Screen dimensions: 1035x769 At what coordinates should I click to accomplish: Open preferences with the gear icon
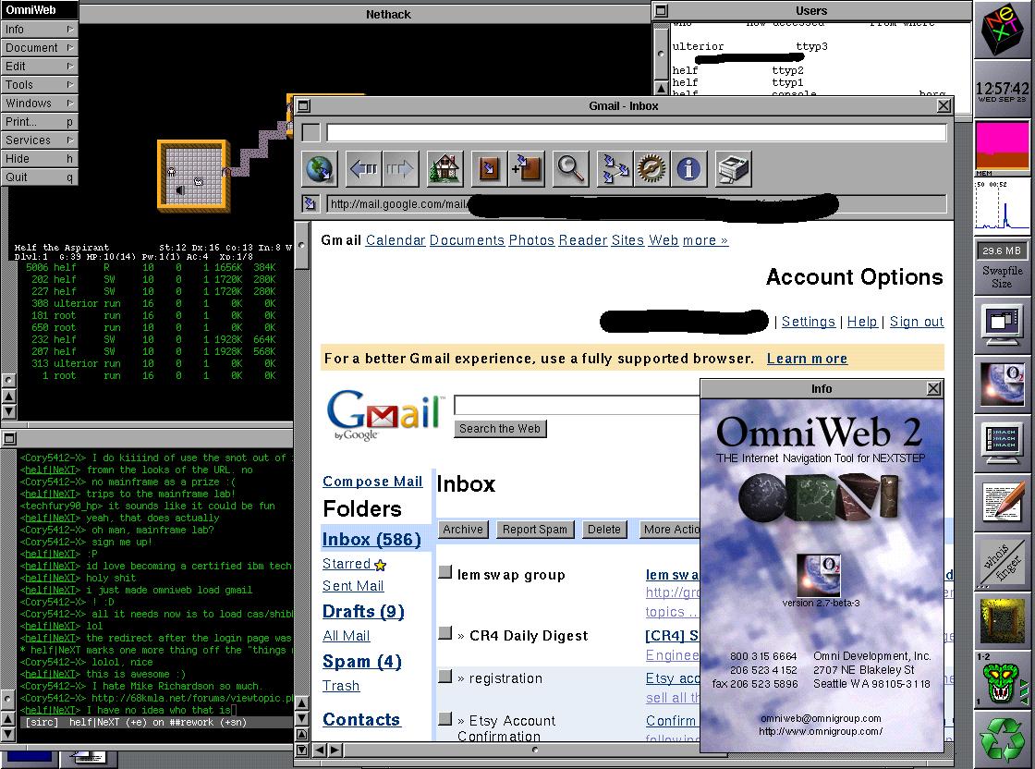(x=649, y=168)
